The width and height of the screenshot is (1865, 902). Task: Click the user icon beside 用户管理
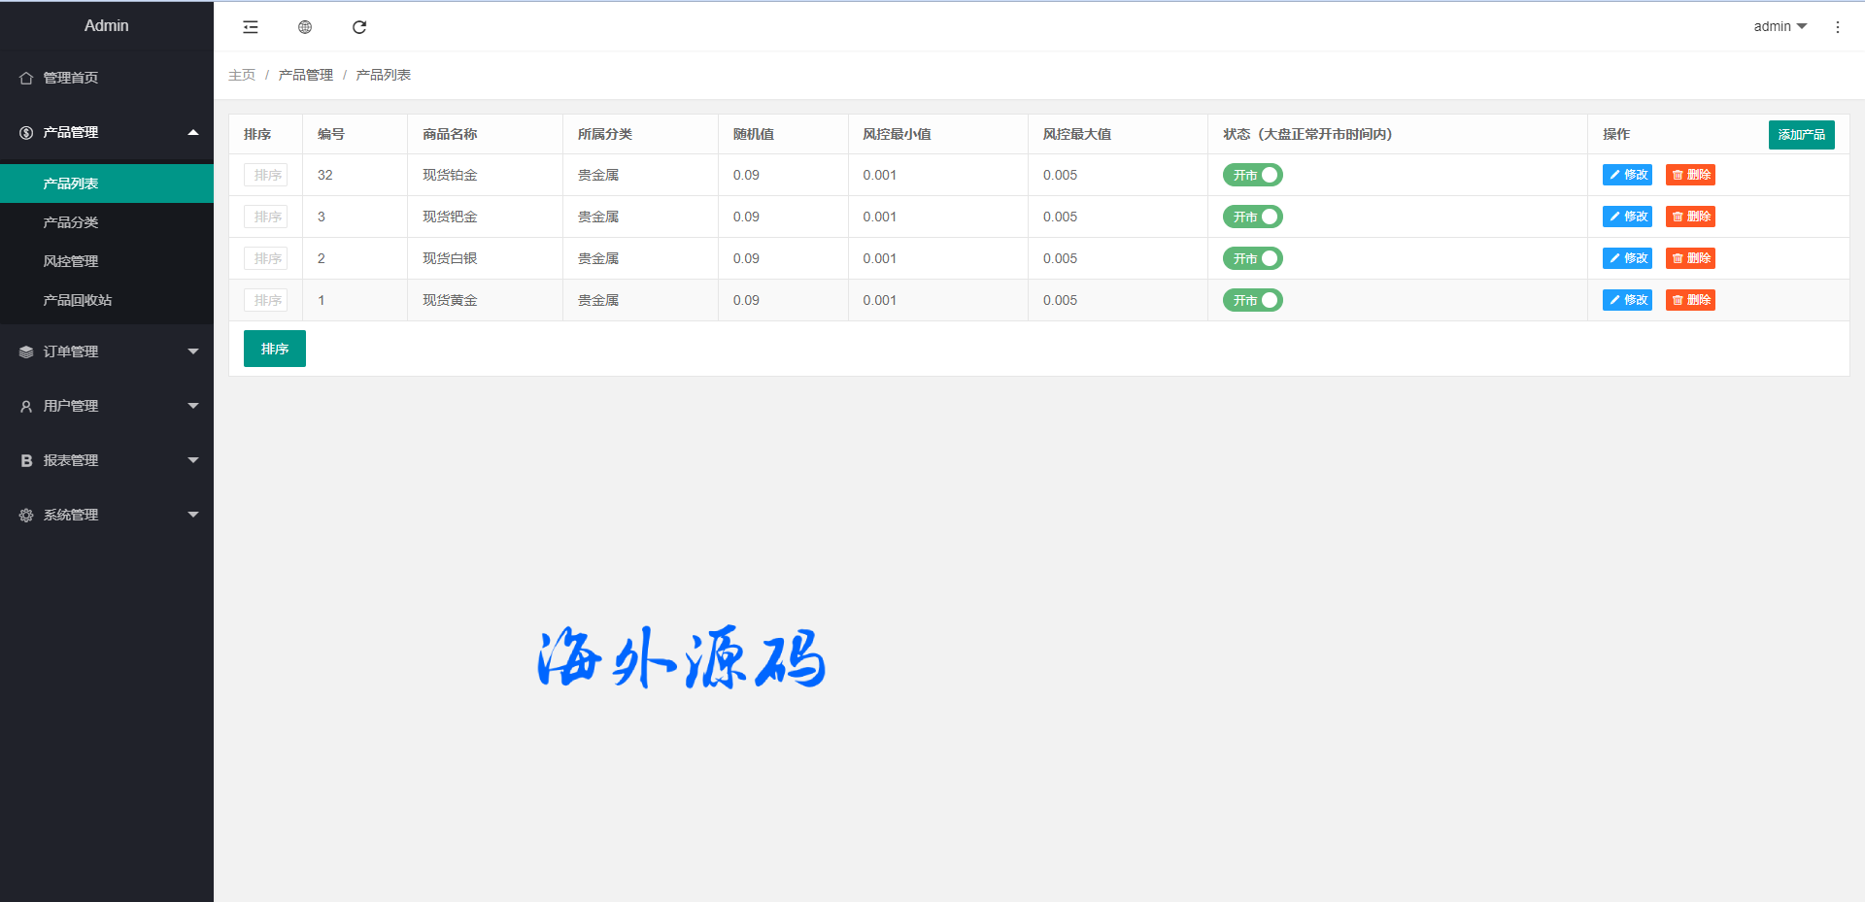[26, 406]
